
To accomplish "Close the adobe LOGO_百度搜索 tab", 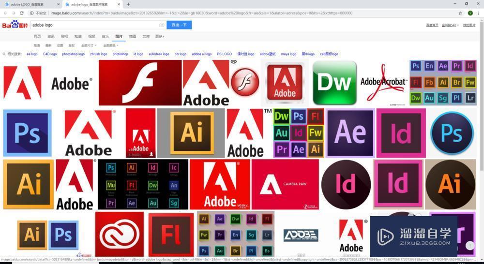I will point(59,4).
